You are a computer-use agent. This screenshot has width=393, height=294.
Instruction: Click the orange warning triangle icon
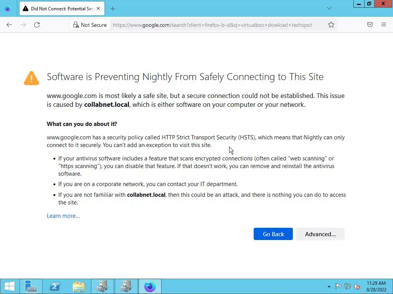(31, 78)
